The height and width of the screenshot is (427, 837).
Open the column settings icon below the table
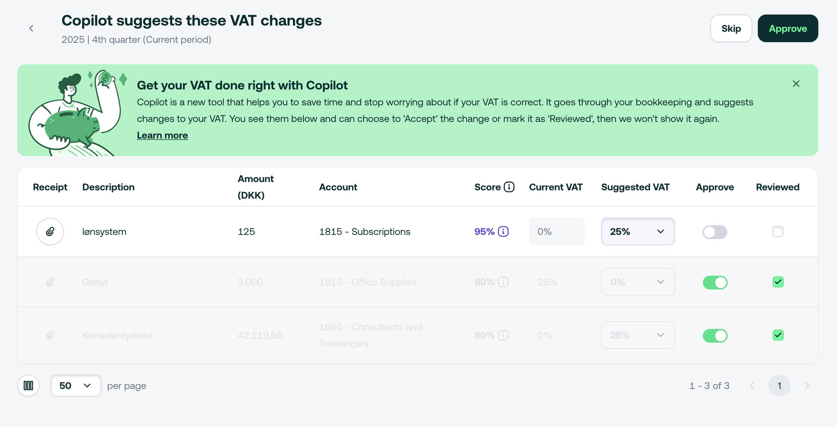coord(28,386)
